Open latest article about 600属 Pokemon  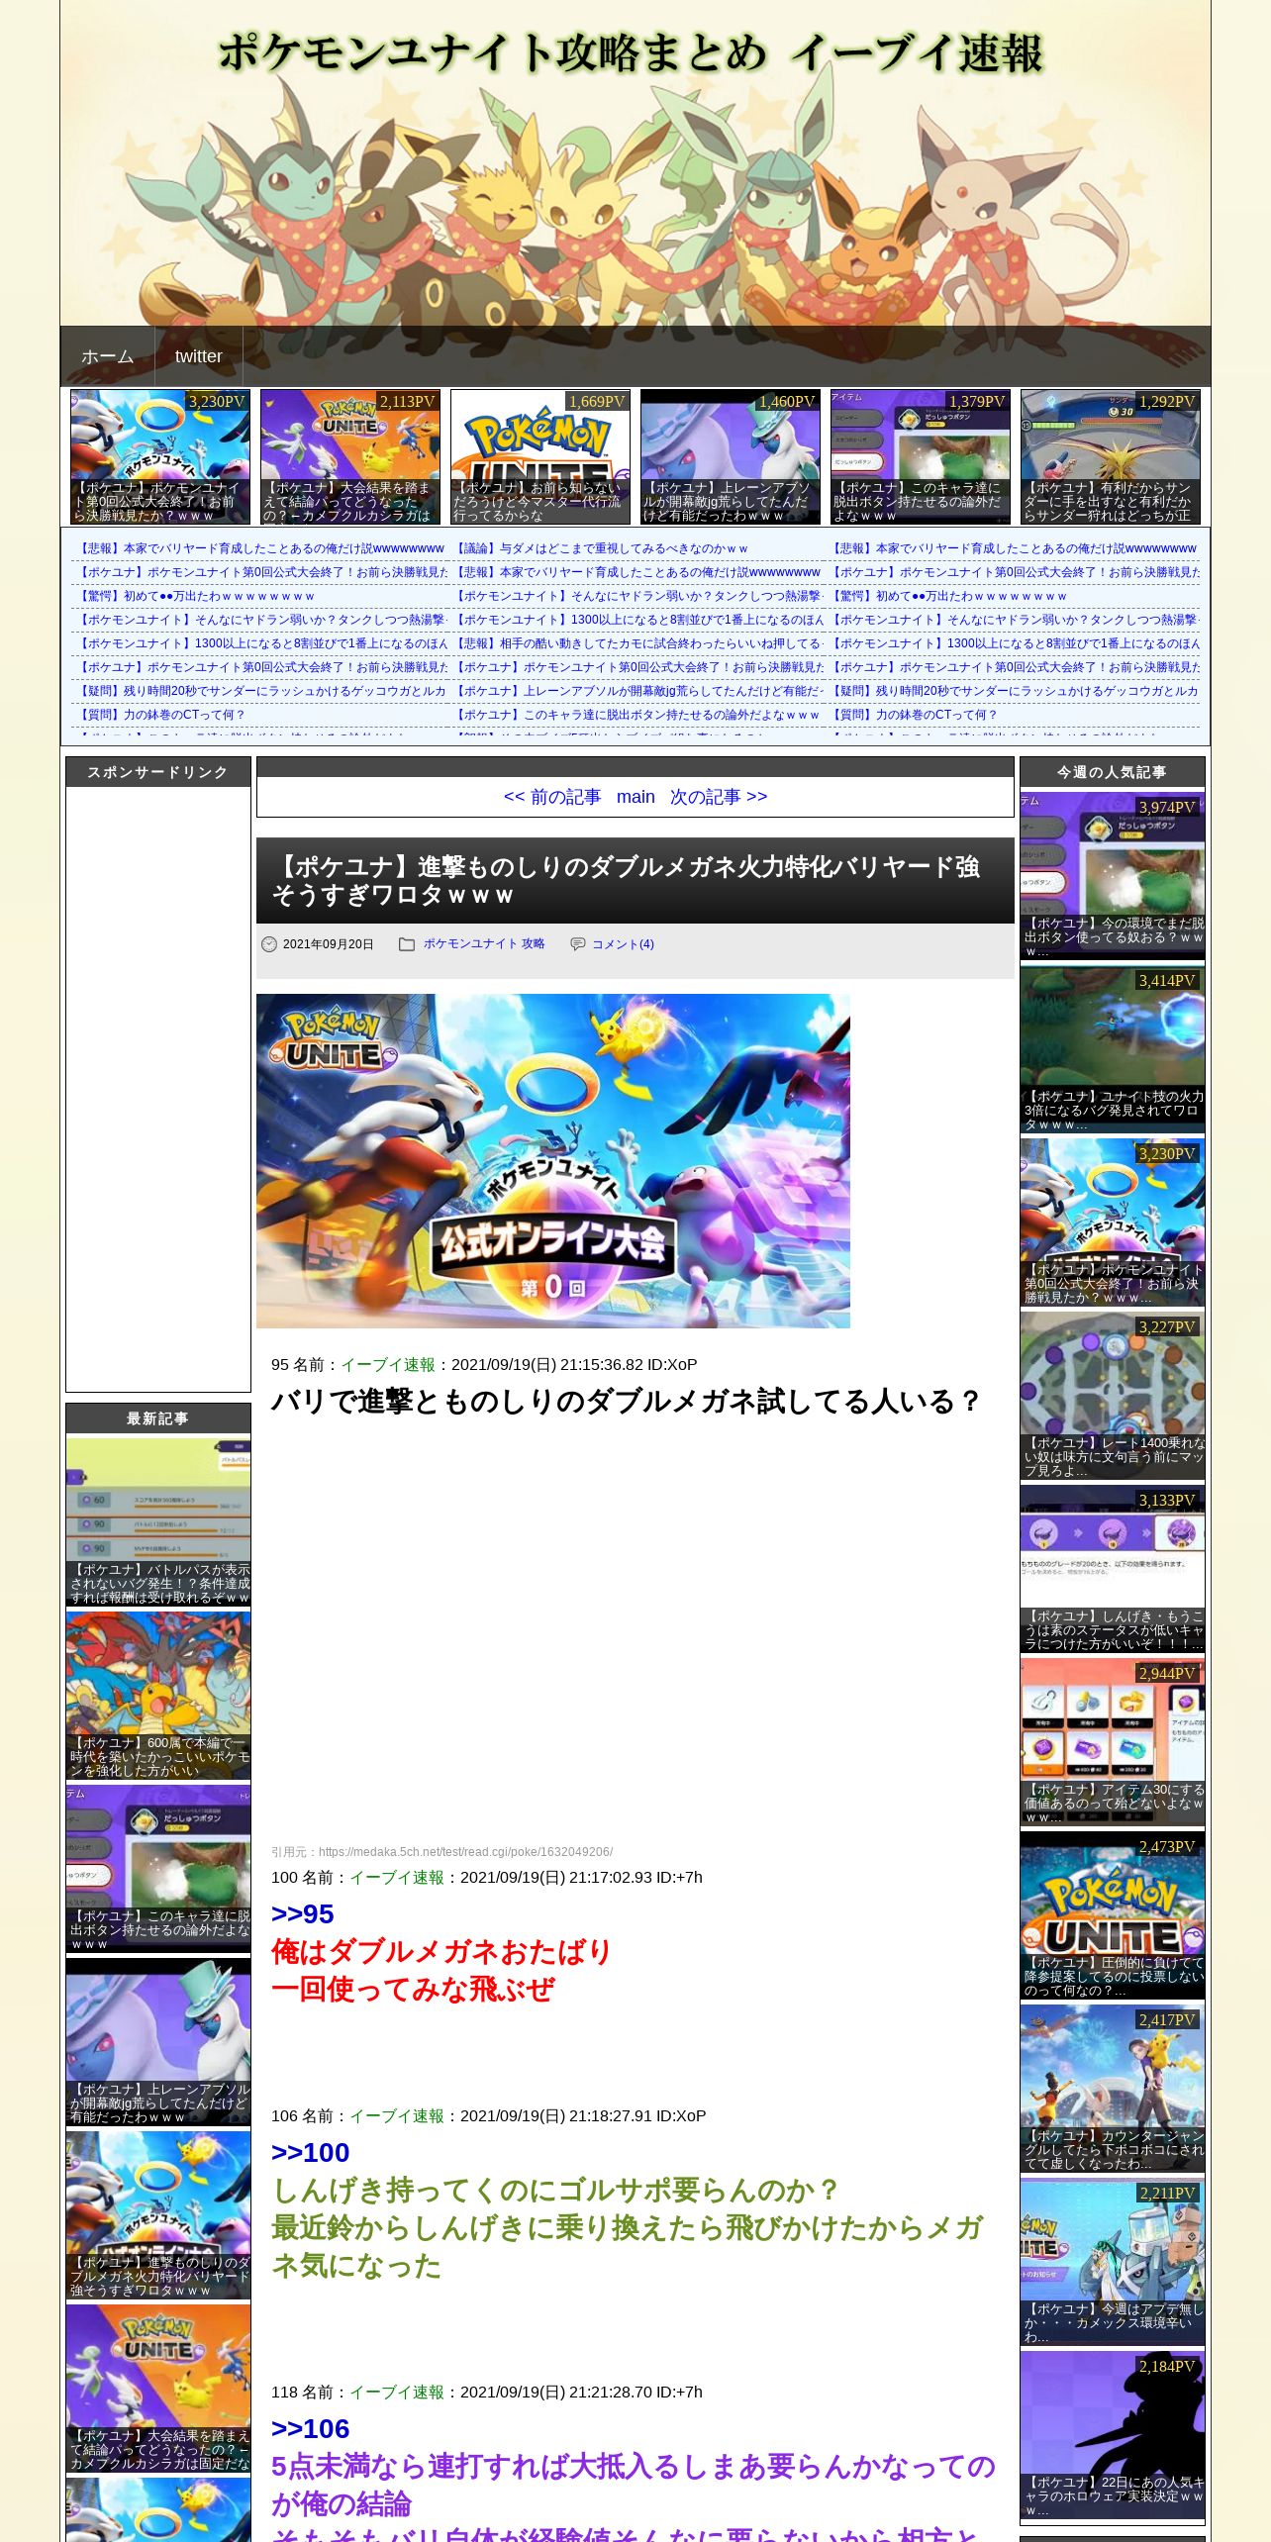tap(158, 1695)
